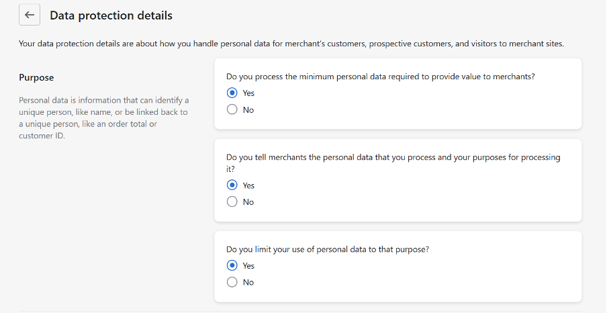Click the 'No' label text under the limit-use question

click(248, 283)
